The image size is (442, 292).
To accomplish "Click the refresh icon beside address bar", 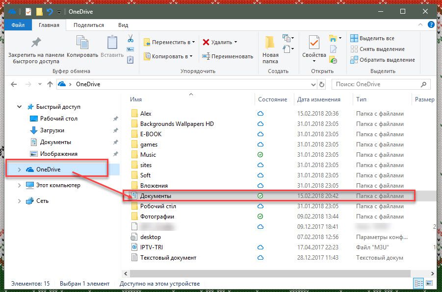I will click(322, 84).
